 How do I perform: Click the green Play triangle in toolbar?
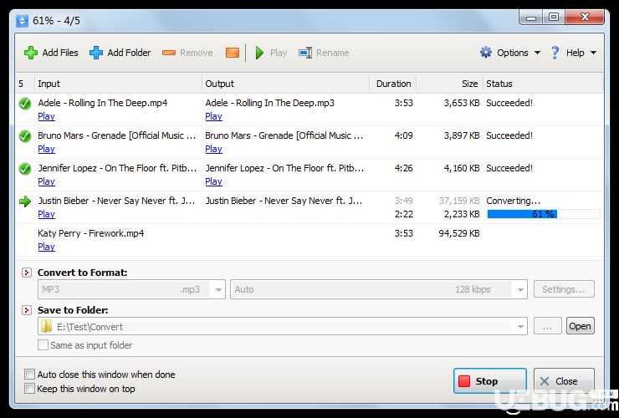(259, 53)
